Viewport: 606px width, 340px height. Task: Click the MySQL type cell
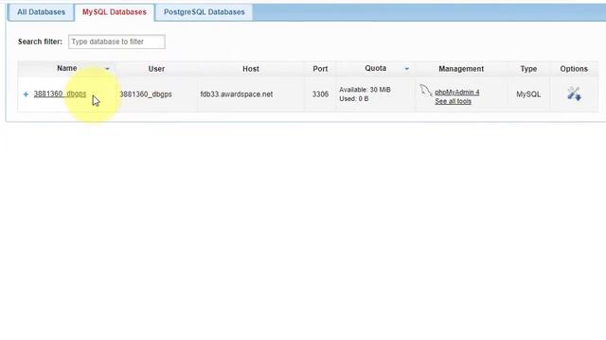pyautogui.click(x=528, y=94)
